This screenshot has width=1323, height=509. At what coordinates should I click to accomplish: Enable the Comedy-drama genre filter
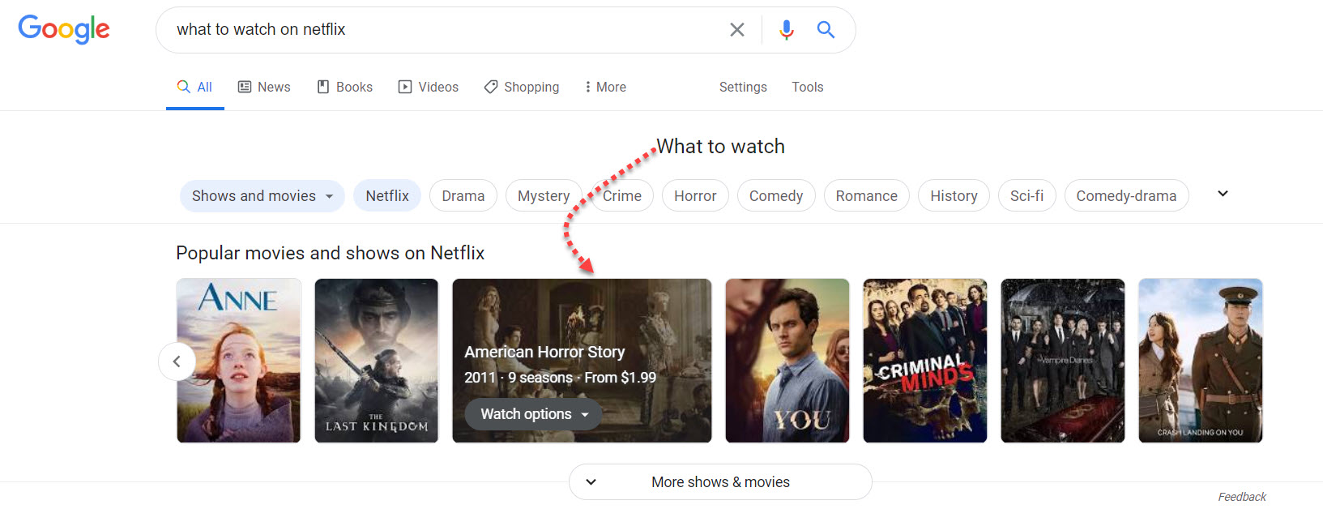point(1125,196)
